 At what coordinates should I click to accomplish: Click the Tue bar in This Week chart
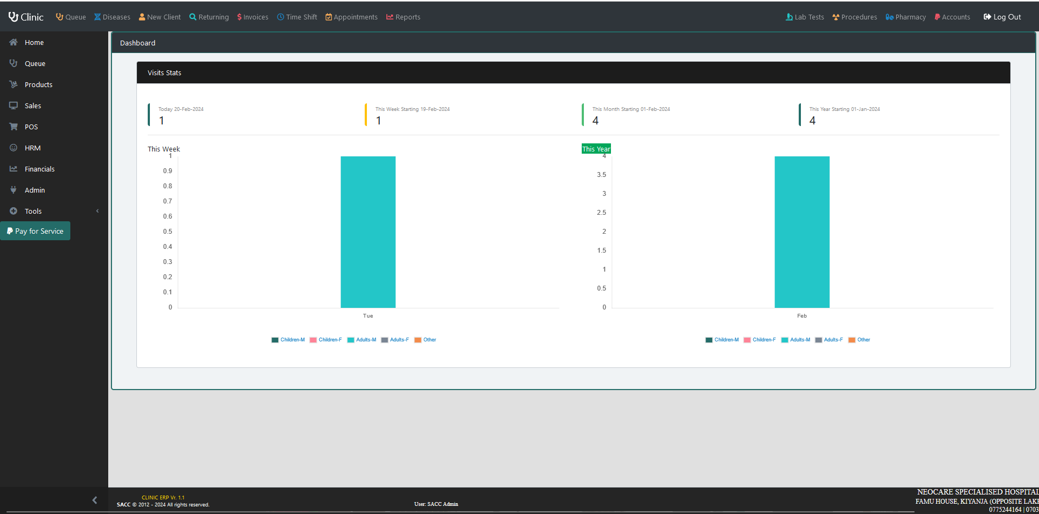coord(368,232)
